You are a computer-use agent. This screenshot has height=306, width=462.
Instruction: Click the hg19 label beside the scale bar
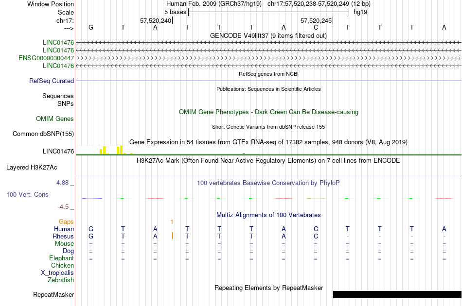[360, 12]
